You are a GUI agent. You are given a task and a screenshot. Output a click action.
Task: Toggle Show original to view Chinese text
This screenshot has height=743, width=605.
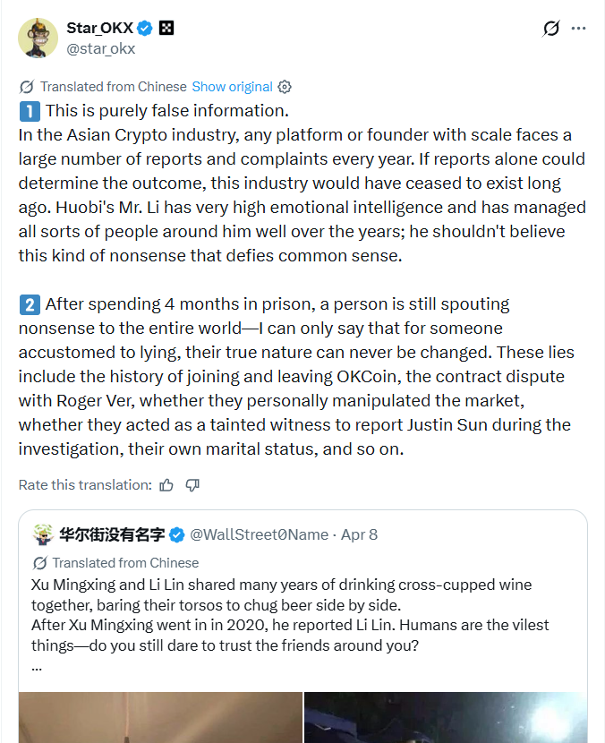(x=232, y=87)
